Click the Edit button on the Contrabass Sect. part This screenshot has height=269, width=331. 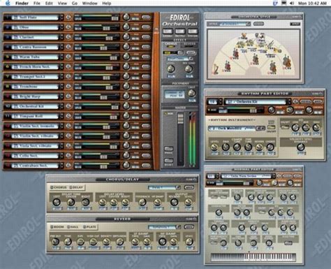pyautogui.click(x=146, y=165)
